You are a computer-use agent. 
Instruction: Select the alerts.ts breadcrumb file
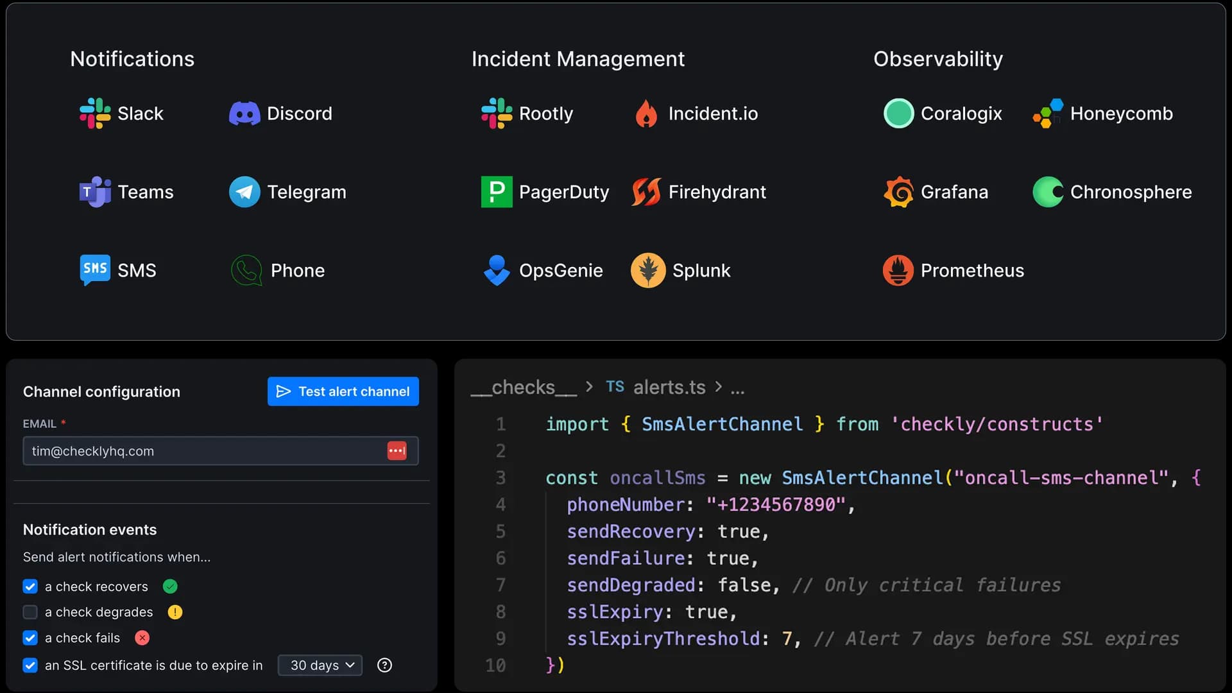pyautogui.click(x=669, y=388)
